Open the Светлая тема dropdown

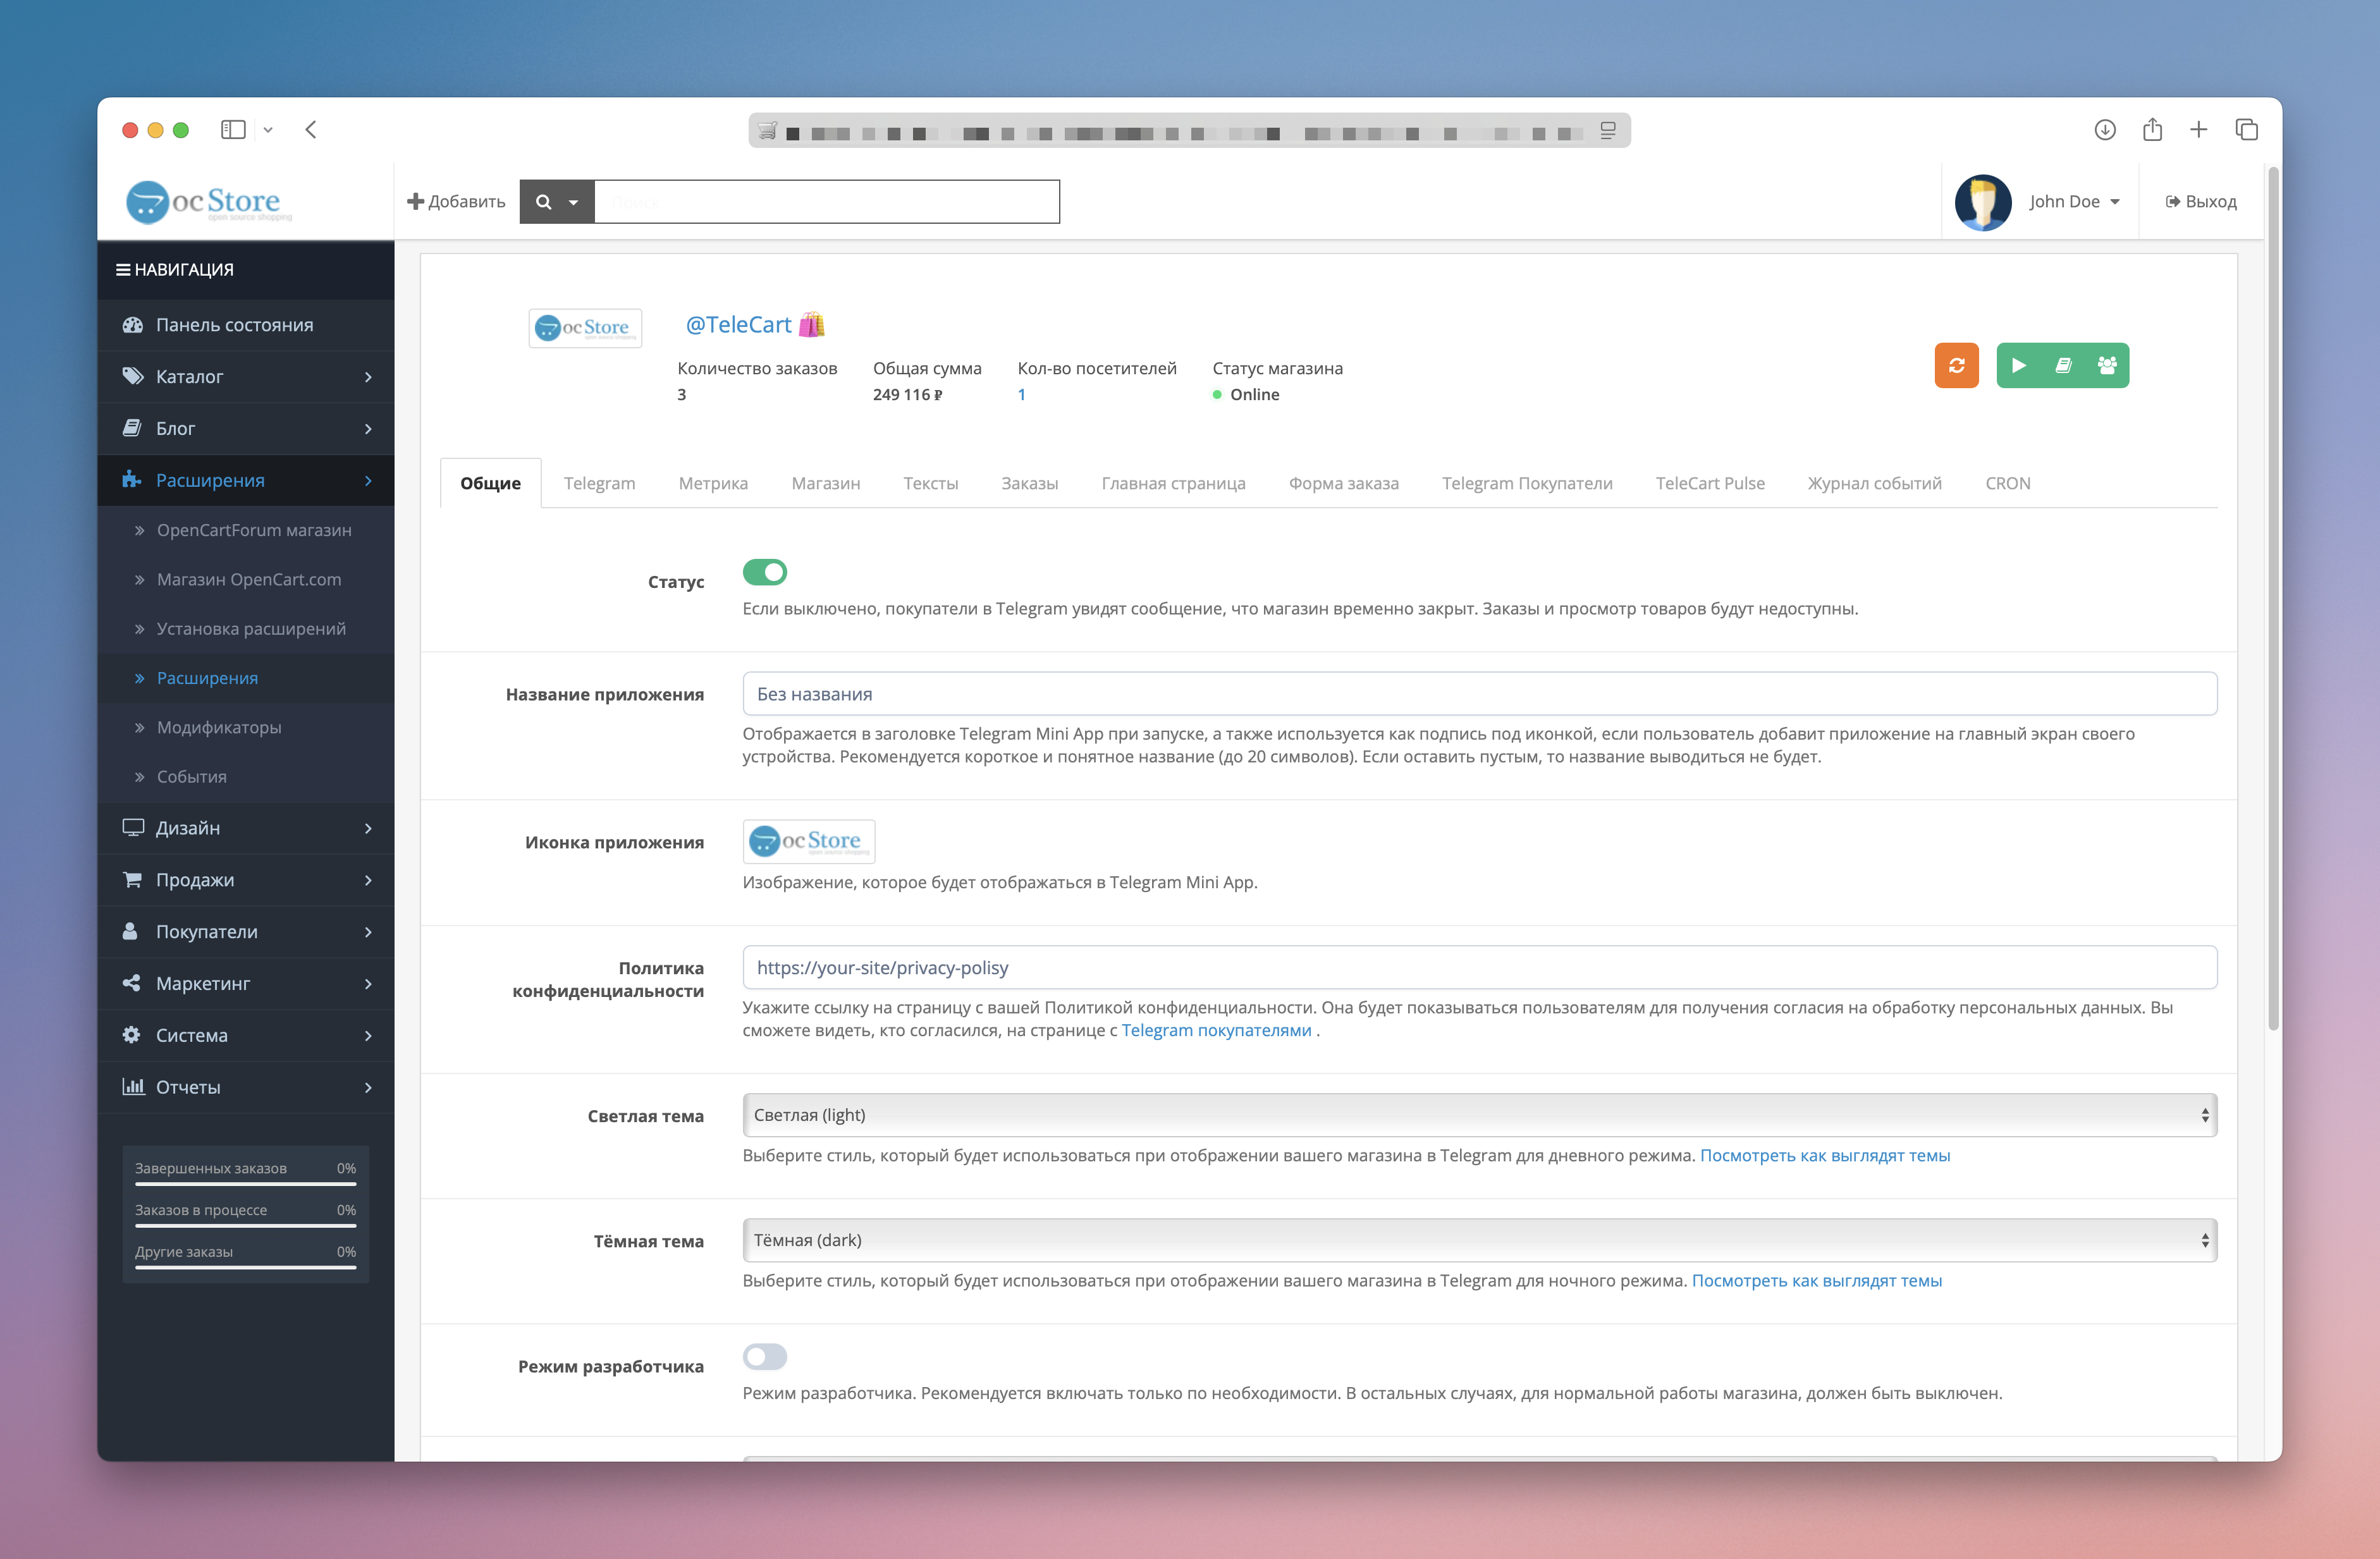(1478, 1115)
